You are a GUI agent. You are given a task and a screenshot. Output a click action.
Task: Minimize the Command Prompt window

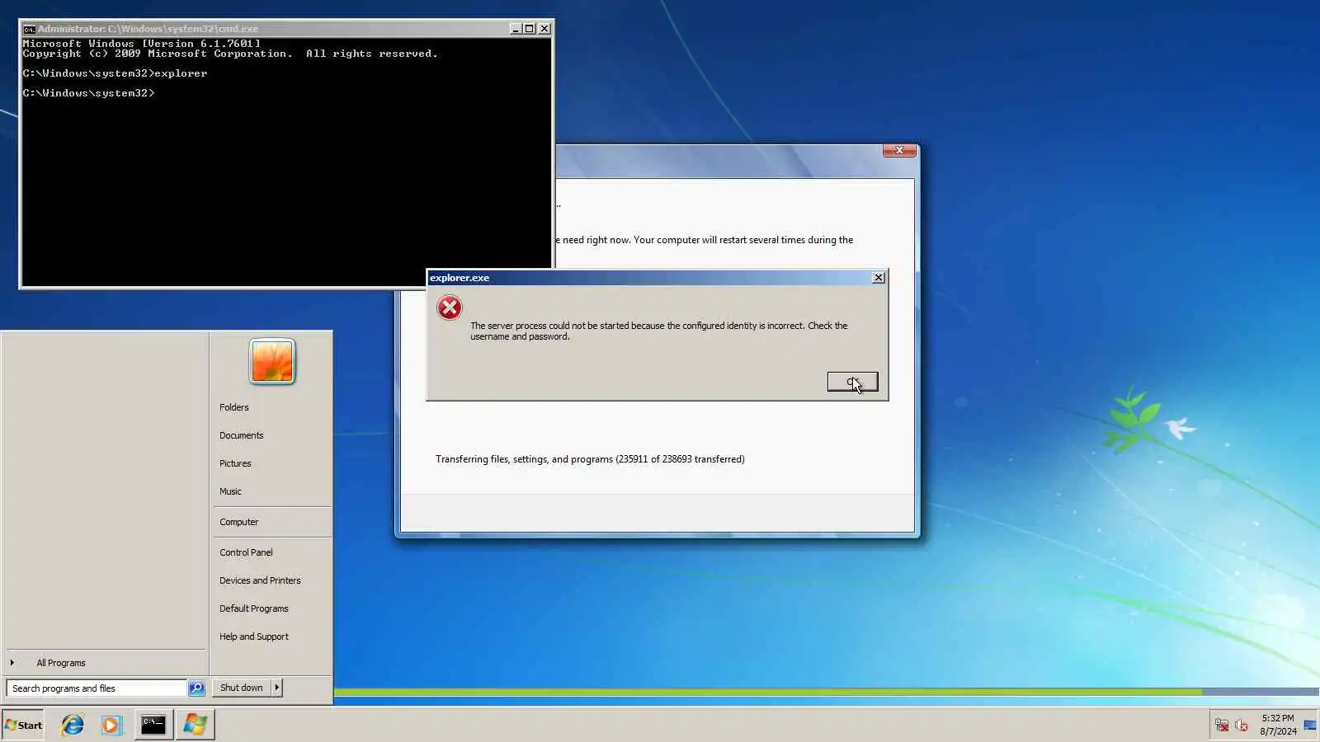pyautogui.click(x=516, y=29)
